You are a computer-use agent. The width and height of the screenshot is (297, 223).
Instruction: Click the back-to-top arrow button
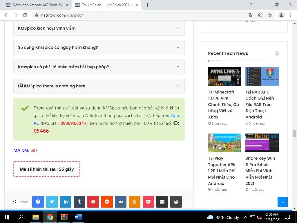[282, 202]
